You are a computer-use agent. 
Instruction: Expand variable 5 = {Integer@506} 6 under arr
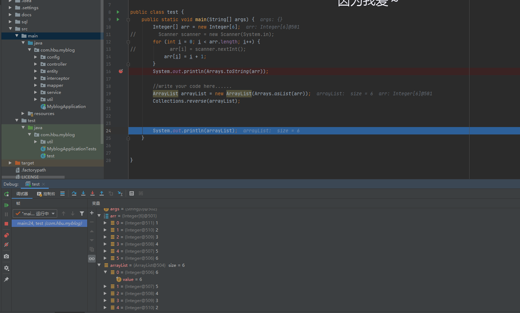[x=105, y=258]
